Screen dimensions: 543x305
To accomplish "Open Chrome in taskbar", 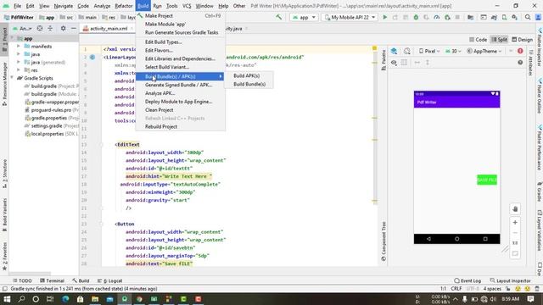I will (x=139, y=299).
